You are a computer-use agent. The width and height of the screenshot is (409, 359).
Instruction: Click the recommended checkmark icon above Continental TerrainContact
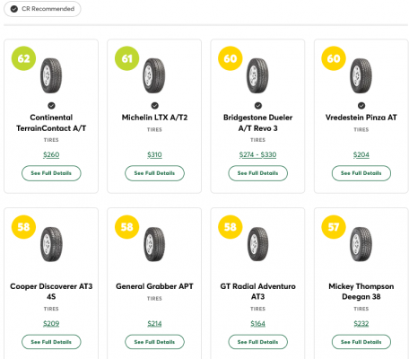point(51,106)
